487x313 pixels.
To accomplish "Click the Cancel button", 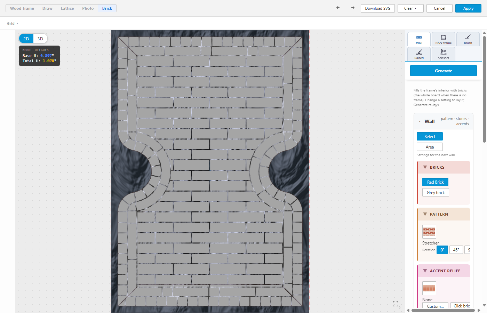I will 439,8.
